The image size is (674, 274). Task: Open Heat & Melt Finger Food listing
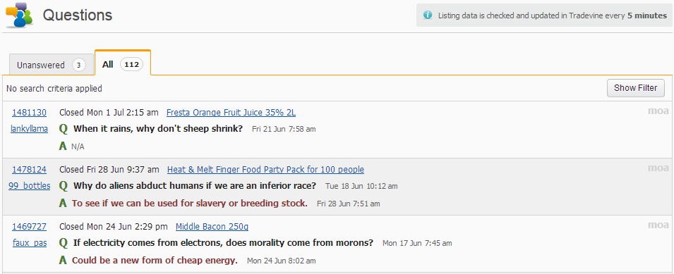pyautogui.click(x=265, y=170)
